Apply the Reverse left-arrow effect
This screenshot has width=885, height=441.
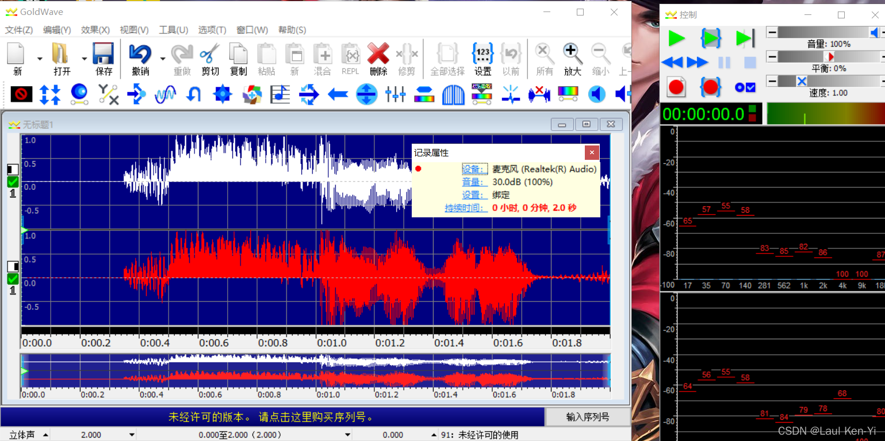[x=338, y=94]
